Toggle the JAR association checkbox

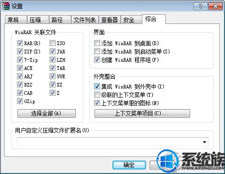[52, 52]
